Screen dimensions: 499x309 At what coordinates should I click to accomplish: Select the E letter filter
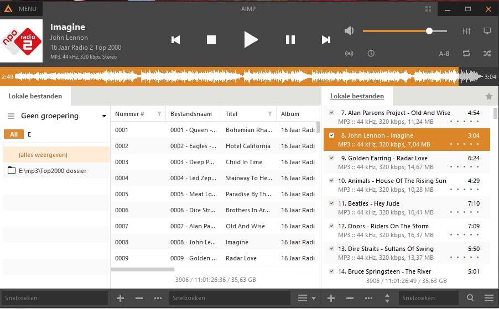point(29,134)
